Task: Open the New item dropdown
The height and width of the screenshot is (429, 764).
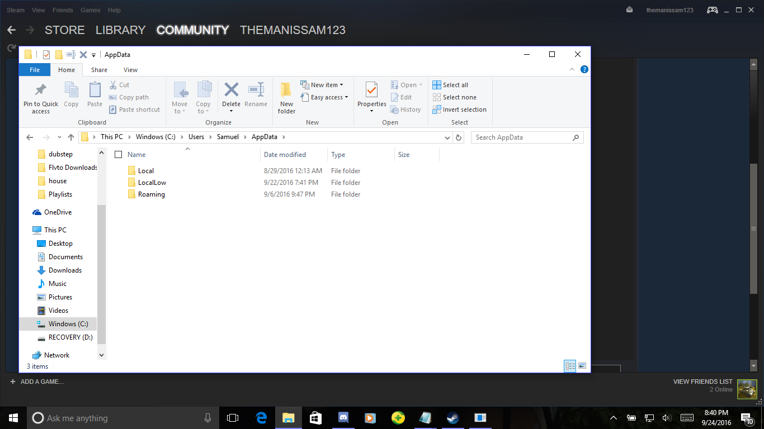Action: 322,85
